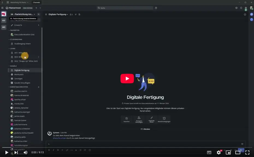Click the red YouTube play overlay button
The width and height of the screenshot is (254, 157).
pyautogui.click(x=127, y=79)
